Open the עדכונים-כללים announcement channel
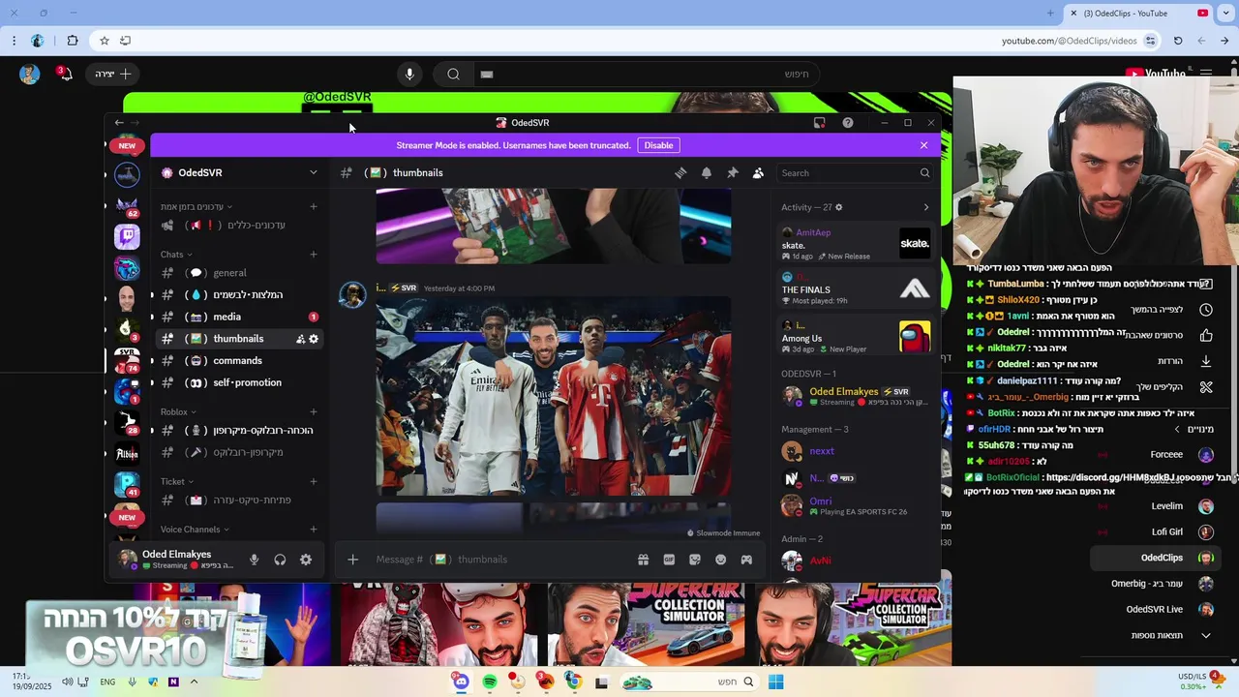 click(238, 225)
